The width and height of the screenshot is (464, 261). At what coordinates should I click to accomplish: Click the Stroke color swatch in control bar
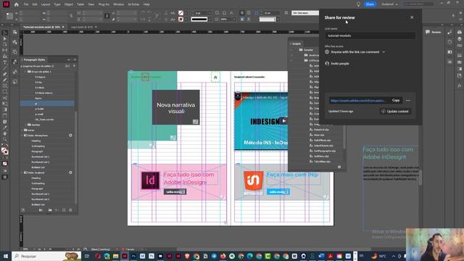(x=181, y=20)
